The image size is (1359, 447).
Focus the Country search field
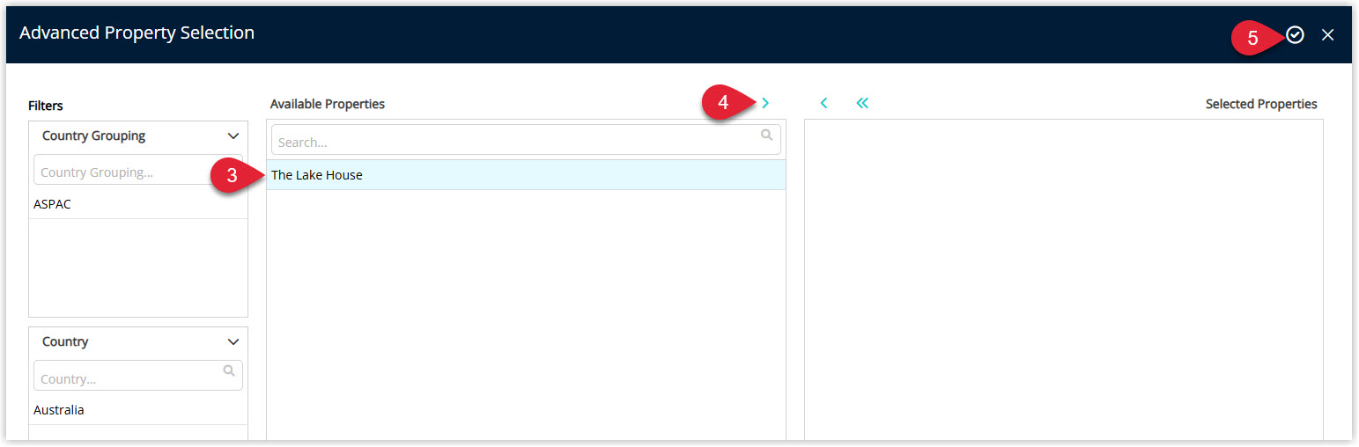pos(138,377)
